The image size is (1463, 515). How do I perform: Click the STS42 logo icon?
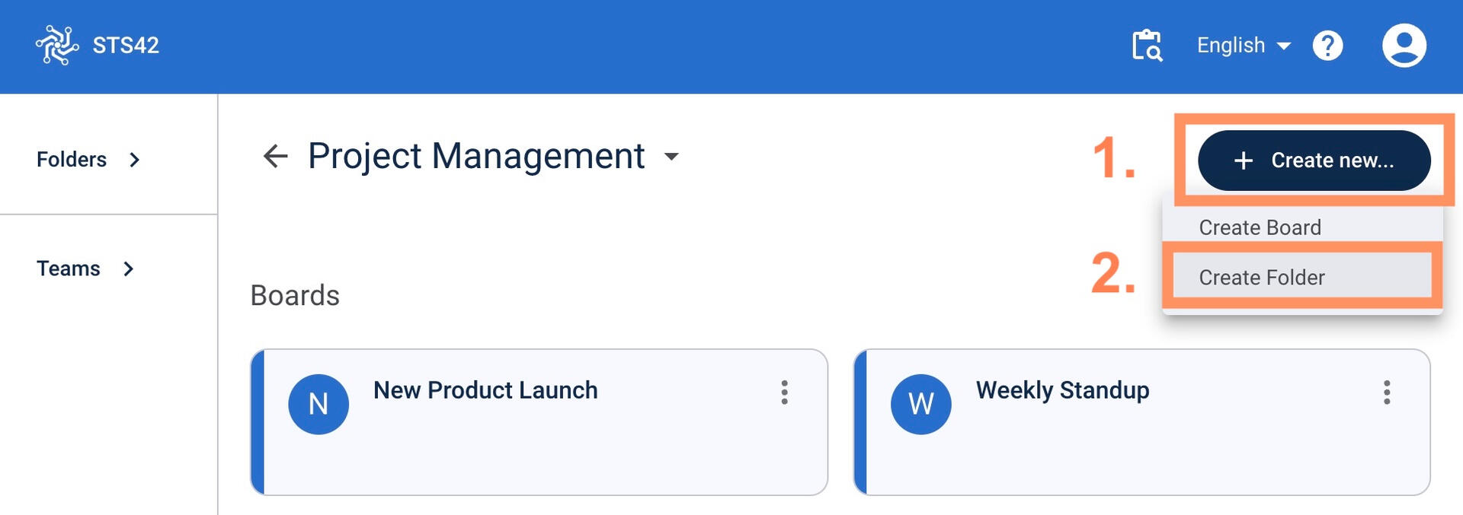tap(57, 46)
